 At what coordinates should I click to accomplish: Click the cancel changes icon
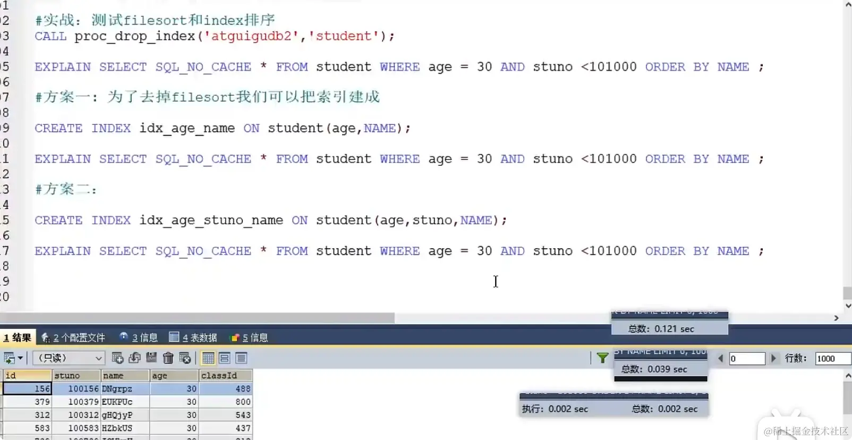(x=185, y=358)
